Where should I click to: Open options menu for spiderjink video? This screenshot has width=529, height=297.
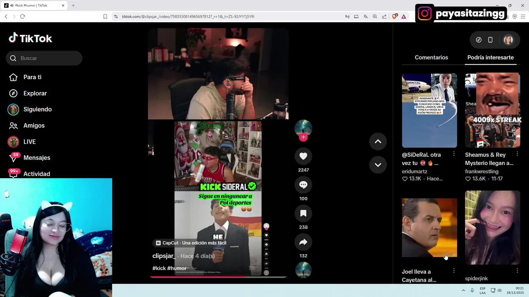(x=517, y=271)
